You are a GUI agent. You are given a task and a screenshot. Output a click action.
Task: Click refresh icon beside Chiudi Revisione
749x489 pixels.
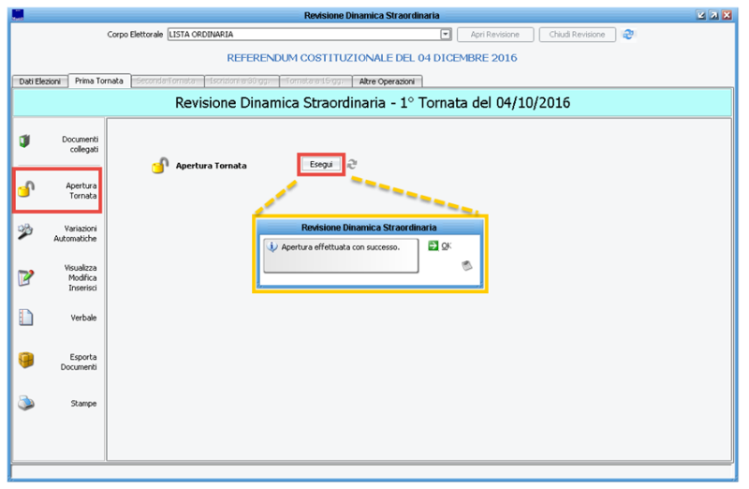[628, 35]
